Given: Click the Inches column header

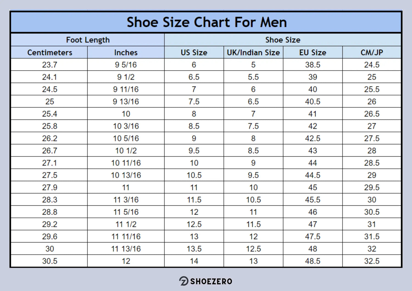Looking at the screenshot, I should coord(126,52).
